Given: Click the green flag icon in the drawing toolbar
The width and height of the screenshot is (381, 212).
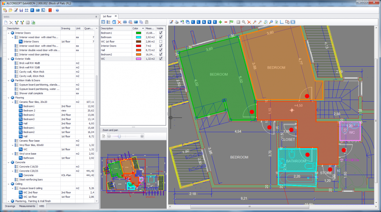Looking at the screenshot, I should 231,22.
